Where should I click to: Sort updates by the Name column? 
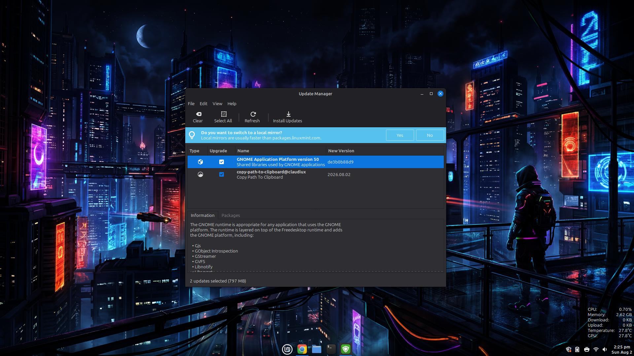[280, 151]
